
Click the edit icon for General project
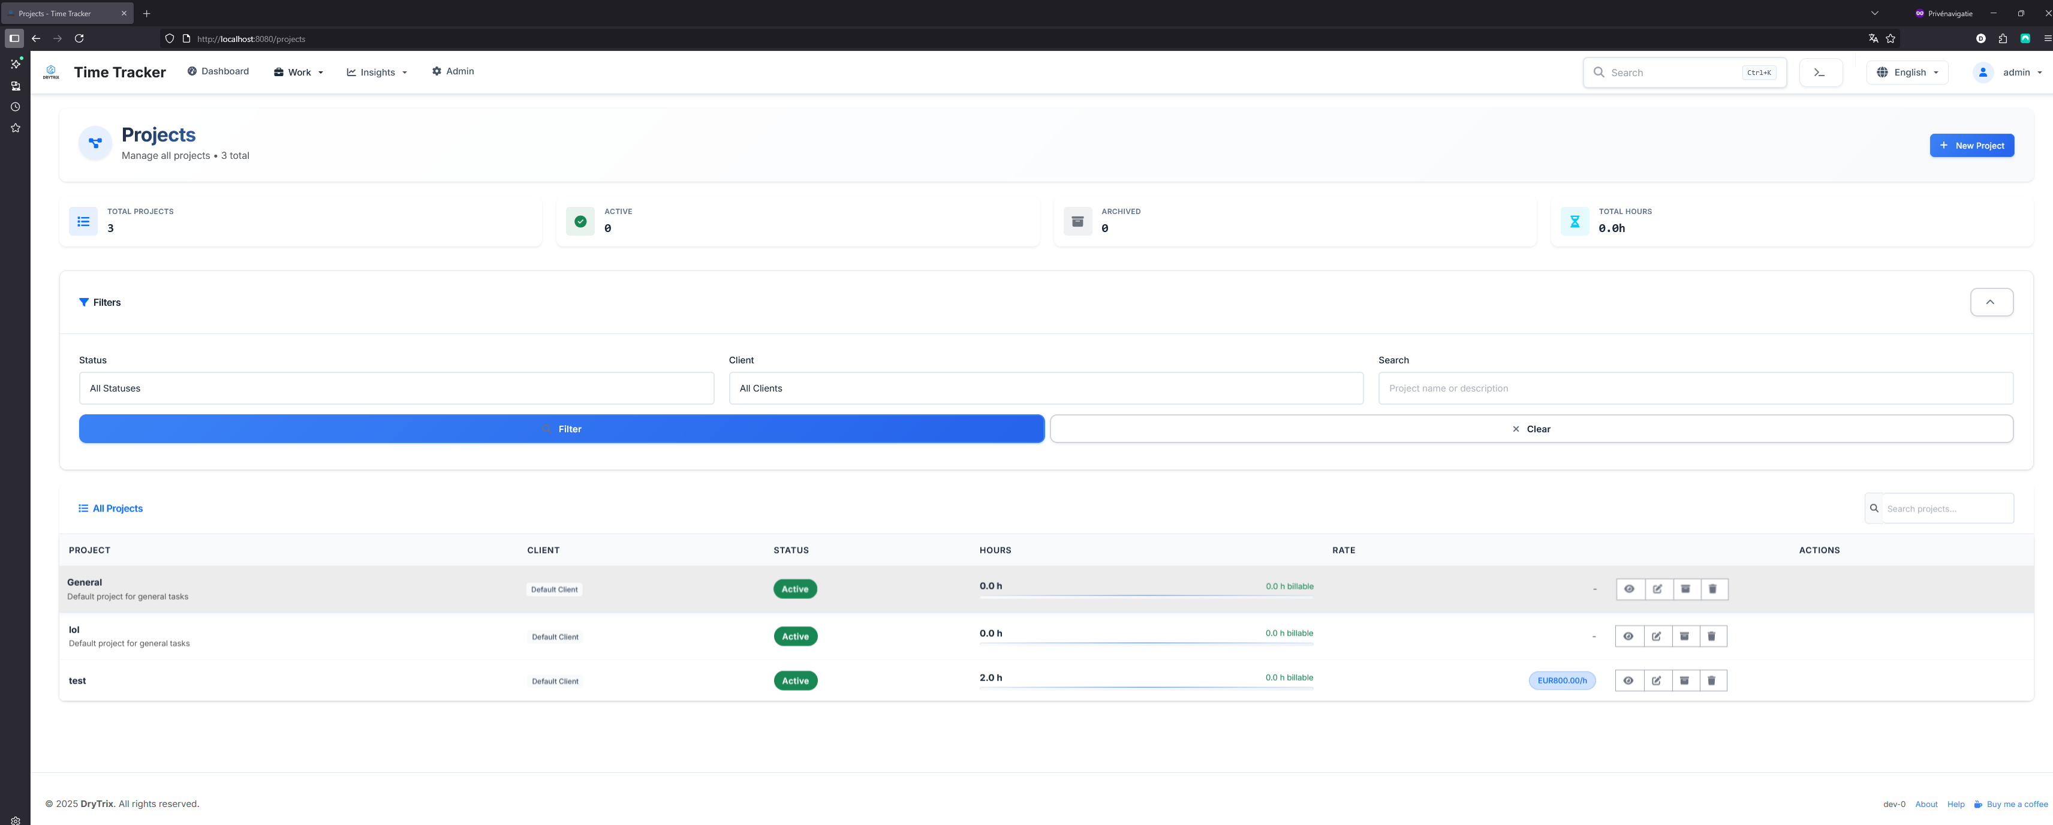point(1658,589)
